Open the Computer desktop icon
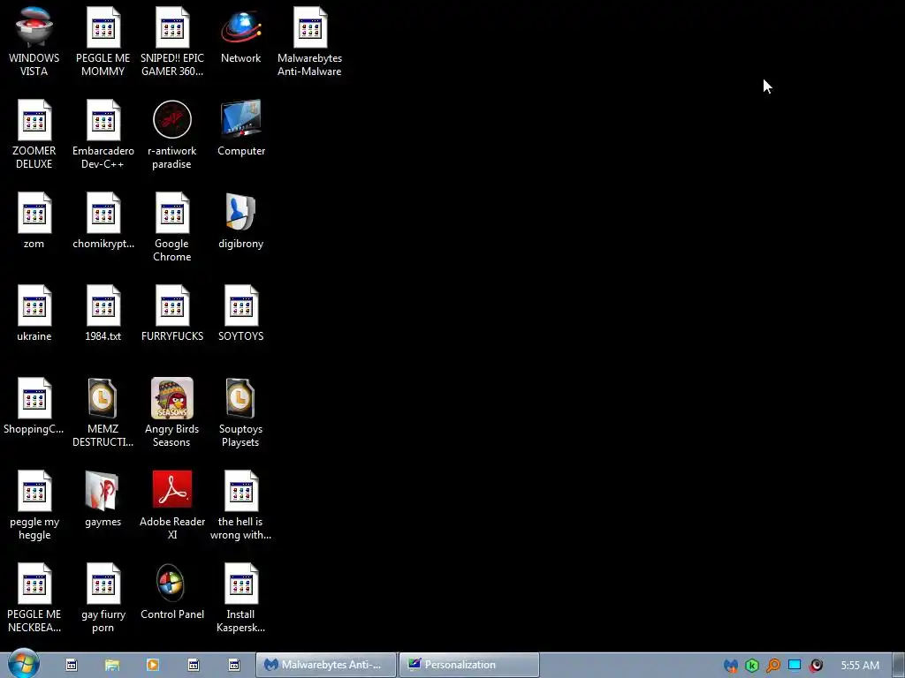Image resolution: width=905 pixels, height=678 pixels. [240, 128]
